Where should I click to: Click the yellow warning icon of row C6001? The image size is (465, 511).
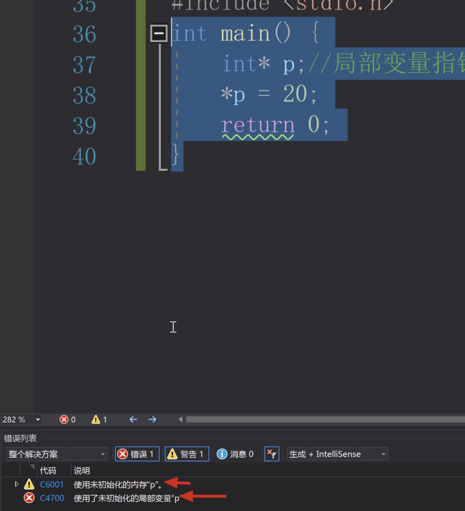[x=29, y=484]
